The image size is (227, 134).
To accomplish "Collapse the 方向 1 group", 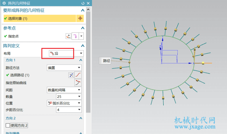I will pos(81,60).
